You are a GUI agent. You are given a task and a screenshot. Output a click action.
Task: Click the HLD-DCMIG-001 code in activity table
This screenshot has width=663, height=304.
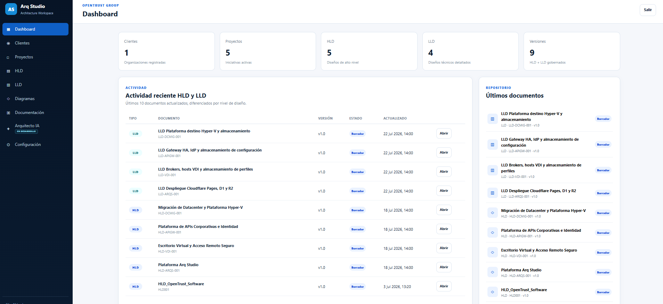point(170,213)
